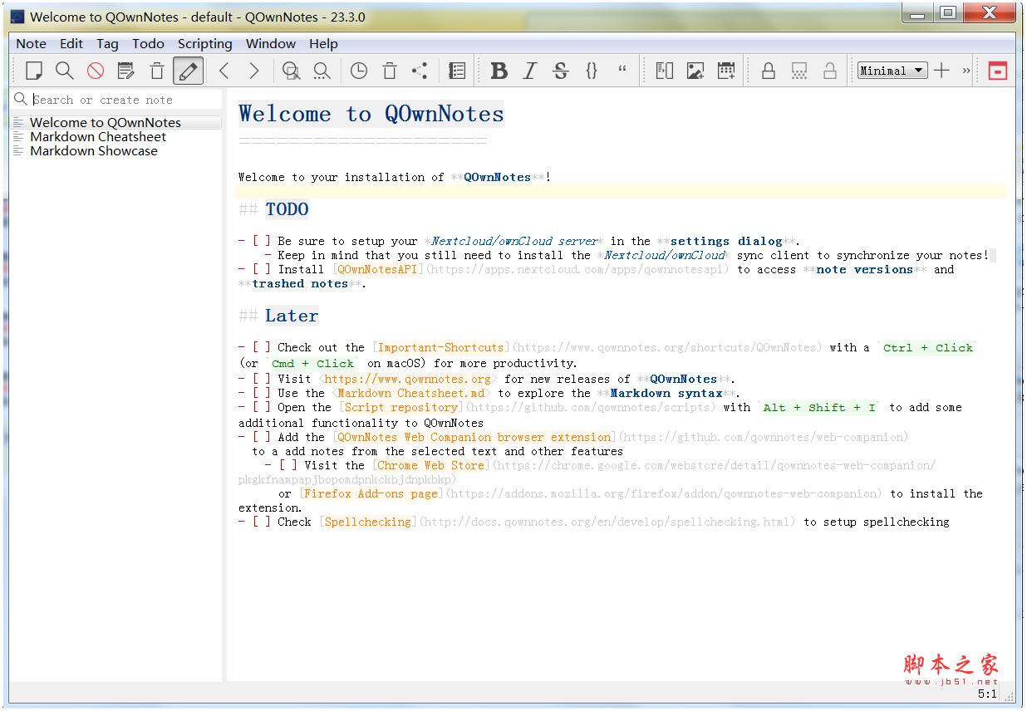Toggle distraction-free mode
Viewport: 1027px width, 711px height.
coord(996,71)
